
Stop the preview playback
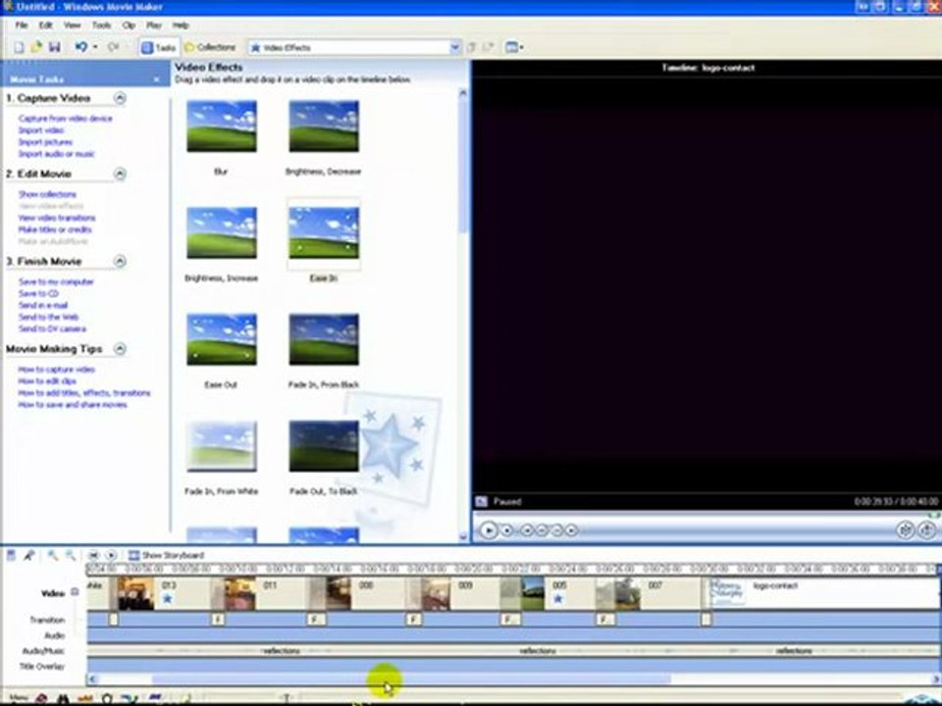point(507,530)
